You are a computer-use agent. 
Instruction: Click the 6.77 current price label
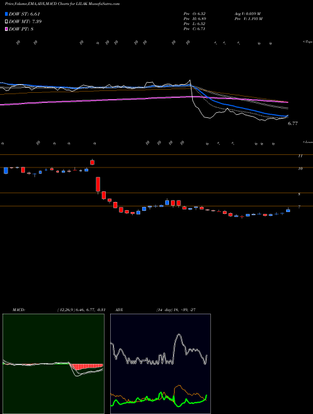tap(293, 124)
